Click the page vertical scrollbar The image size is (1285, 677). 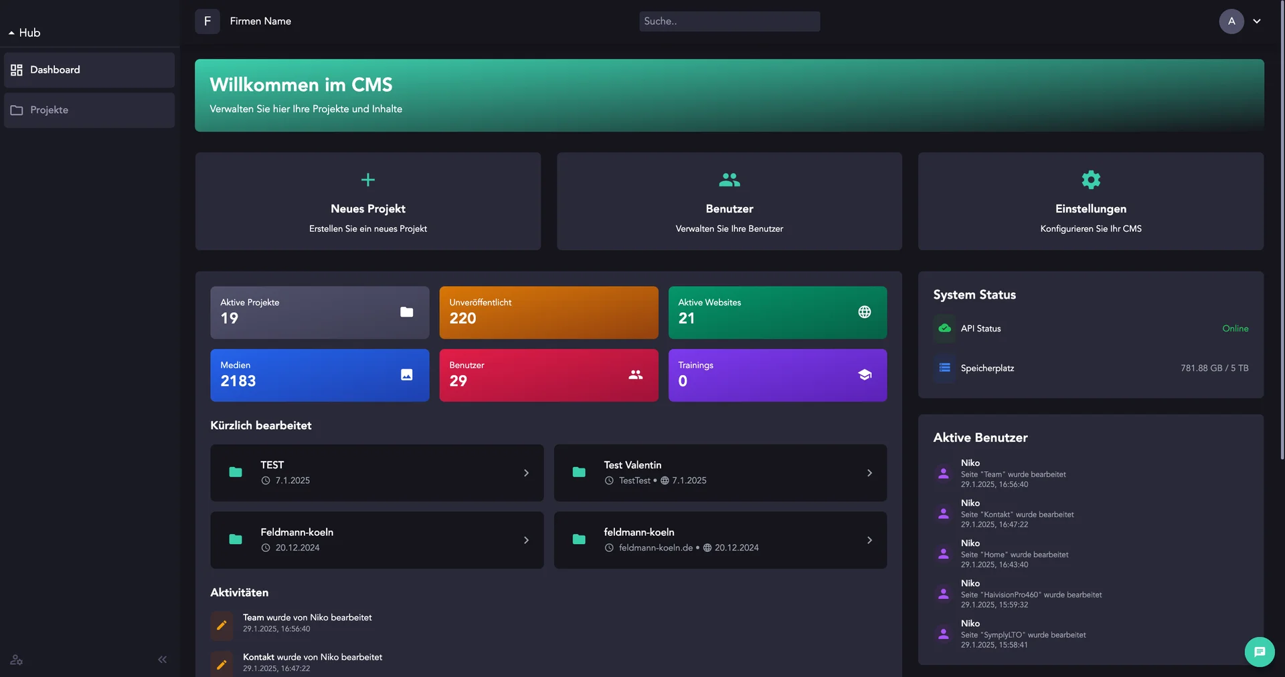pos(1281,231)
